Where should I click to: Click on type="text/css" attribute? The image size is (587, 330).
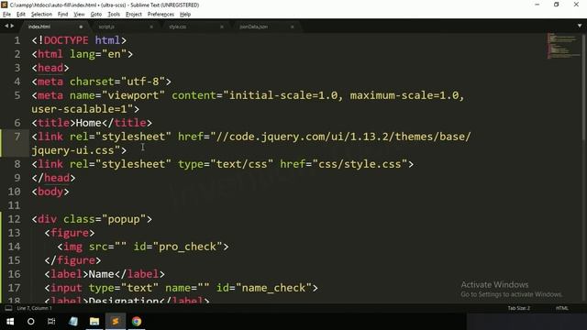(226, 164)
